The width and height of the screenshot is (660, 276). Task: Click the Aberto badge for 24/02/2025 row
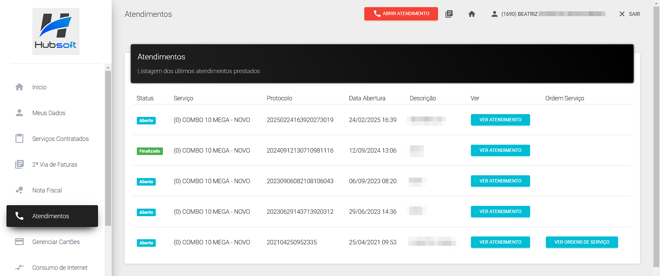pos(146,121)
